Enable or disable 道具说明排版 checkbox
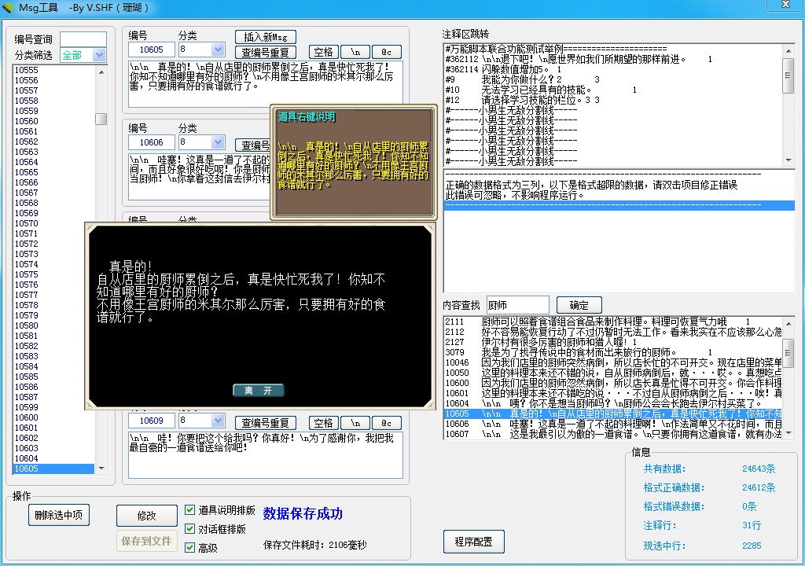 click(x=189, y=510)
